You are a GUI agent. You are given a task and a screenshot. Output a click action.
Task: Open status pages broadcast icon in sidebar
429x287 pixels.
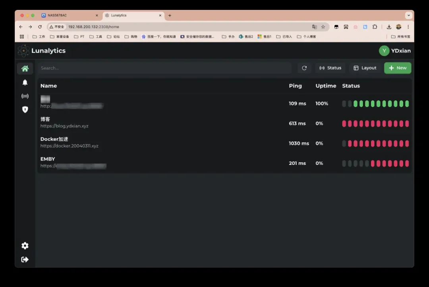click(x=25, y=96)
